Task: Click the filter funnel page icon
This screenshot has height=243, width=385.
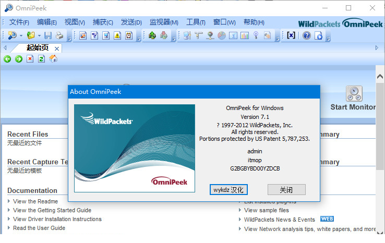Action: tap(94, 35)
